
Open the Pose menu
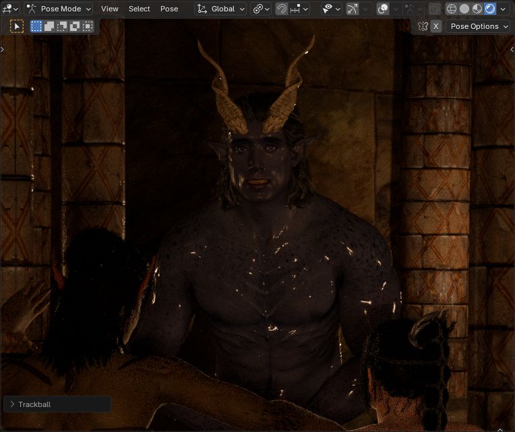coord(169,9)
